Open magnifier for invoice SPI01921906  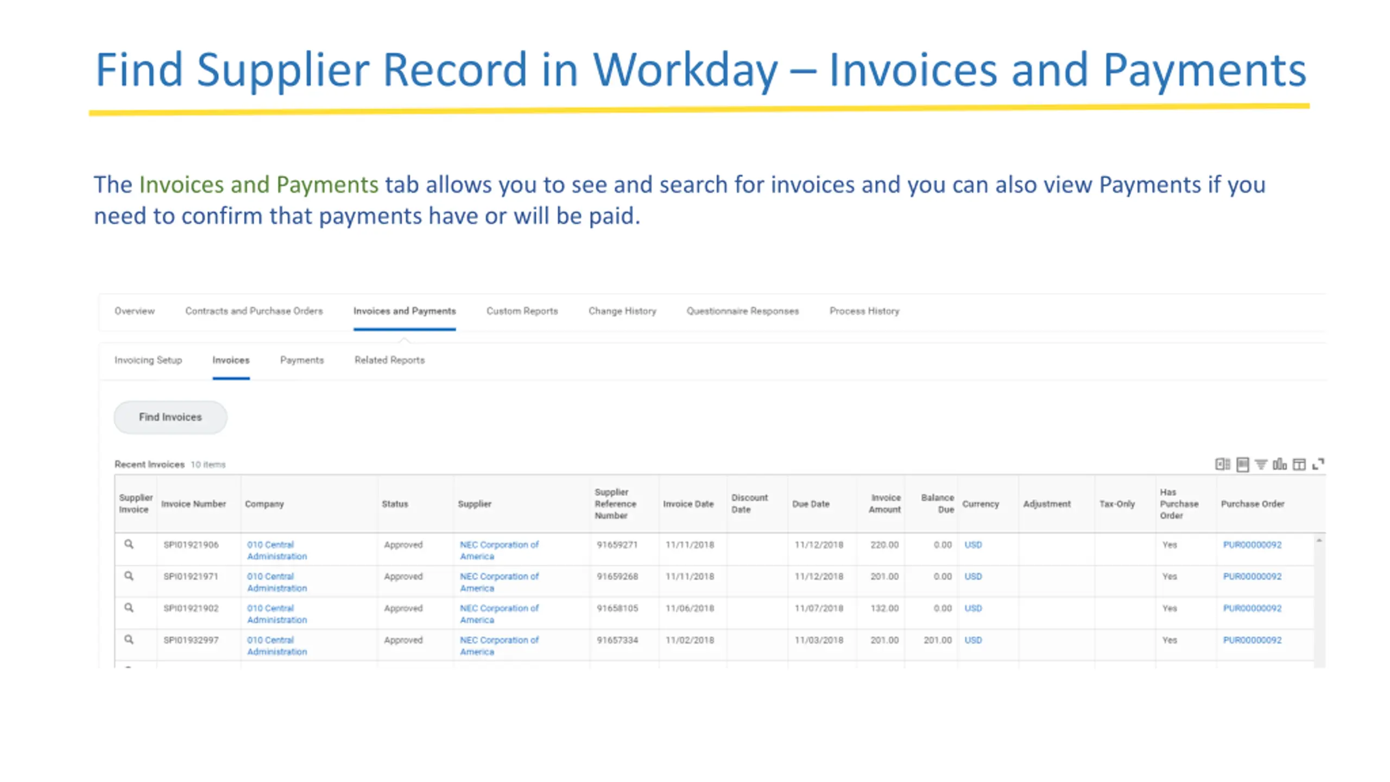coord(129,544)
